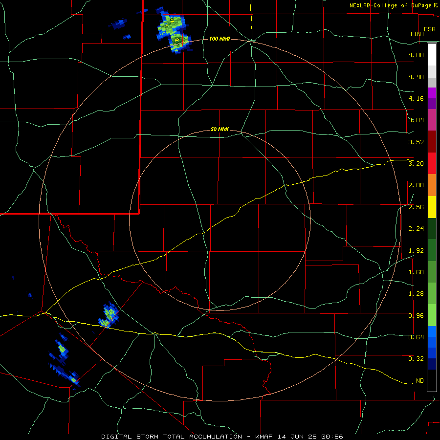Screen dimensions: 440x440
Task: Pick the white swatch atop the color scale
Action: (432, 55)
